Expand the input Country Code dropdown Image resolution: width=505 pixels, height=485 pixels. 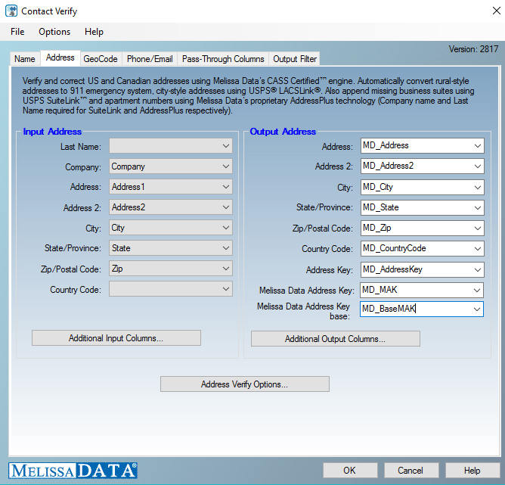(171, 289)
